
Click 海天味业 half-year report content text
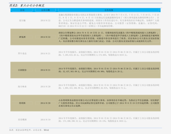coord(109,87)
